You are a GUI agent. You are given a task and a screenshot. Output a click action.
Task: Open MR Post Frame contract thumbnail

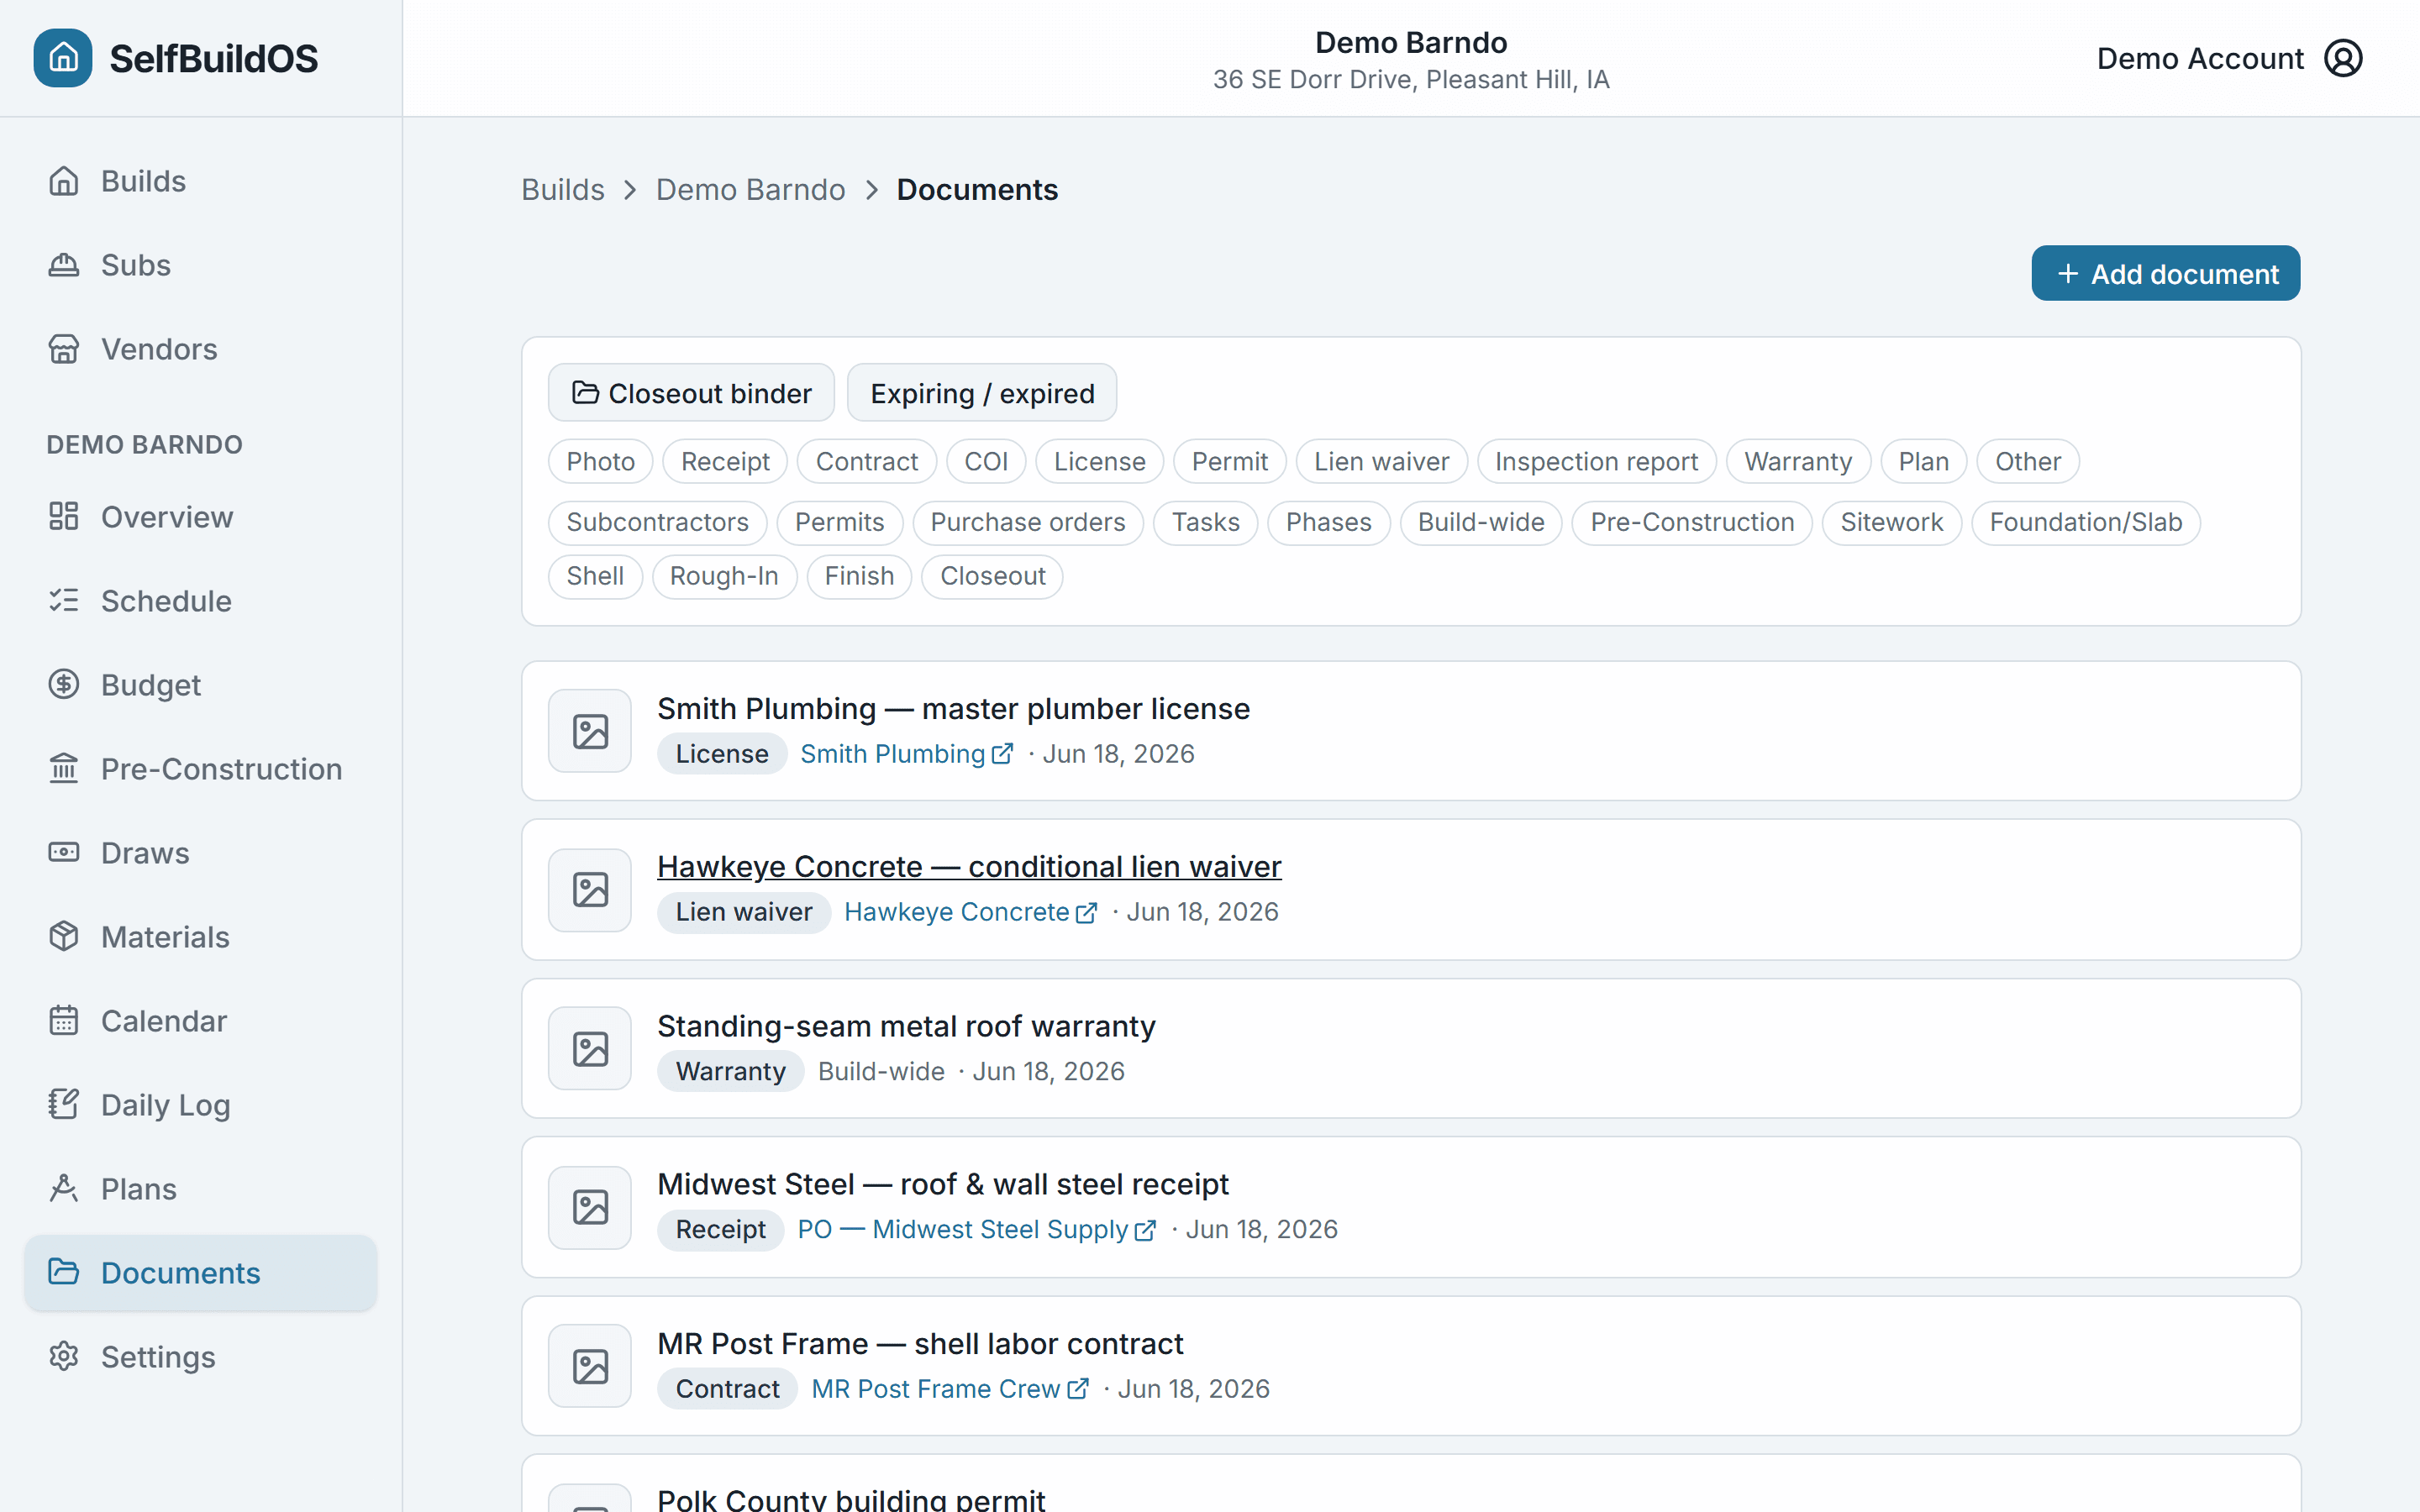pos(590,1366)
